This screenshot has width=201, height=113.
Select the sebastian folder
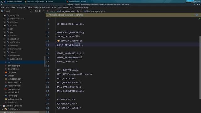point(14,39)
